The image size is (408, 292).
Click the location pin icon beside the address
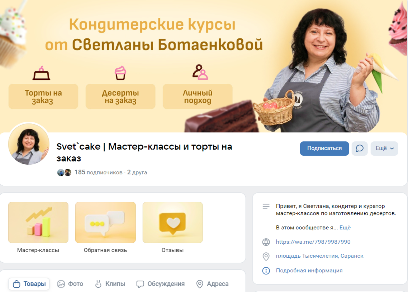pyautogui.click(x=266, y=256)
